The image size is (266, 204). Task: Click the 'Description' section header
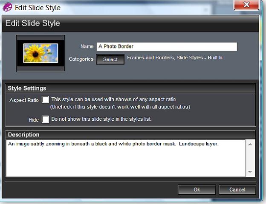click(130, 135)
